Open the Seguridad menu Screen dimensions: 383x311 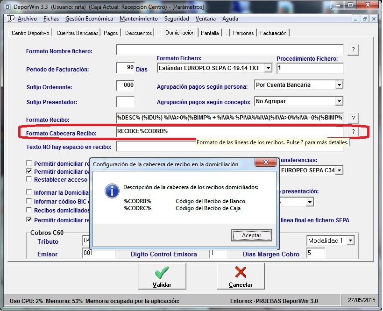[177, 19]
